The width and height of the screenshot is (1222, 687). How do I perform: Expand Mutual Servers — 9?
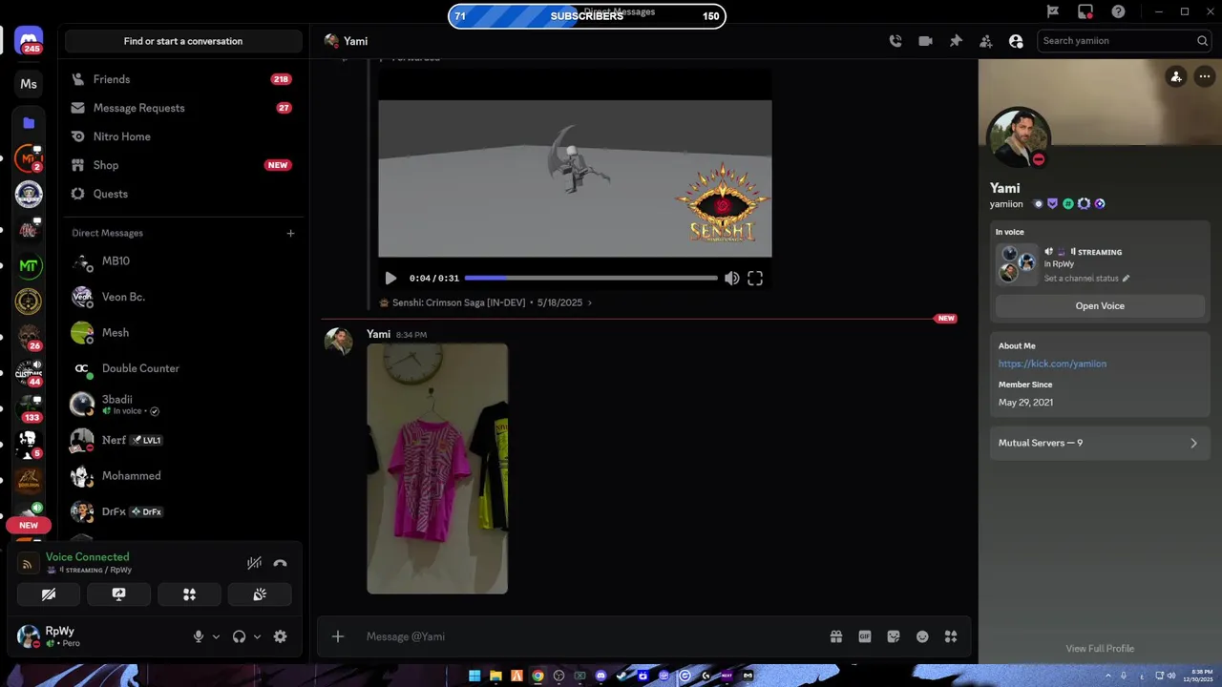click(1100, 443)
